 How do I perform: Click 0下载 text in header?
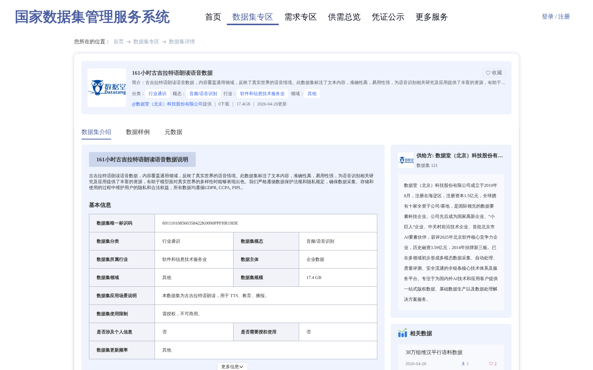point(224,104)
